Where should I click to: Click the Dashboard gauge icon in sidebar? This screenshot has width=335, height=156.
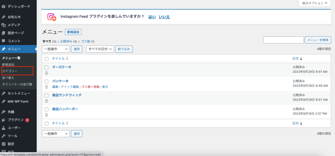click(3, 7)
